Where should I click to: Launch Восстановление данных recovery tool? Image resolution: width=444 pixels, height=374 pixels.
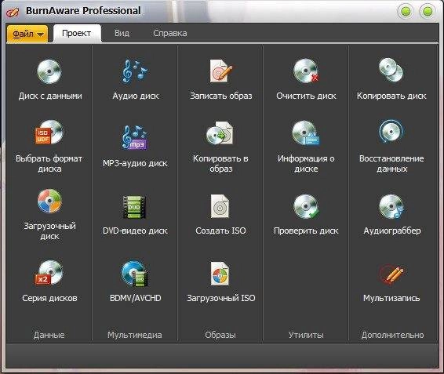click(x=391, y=147)
